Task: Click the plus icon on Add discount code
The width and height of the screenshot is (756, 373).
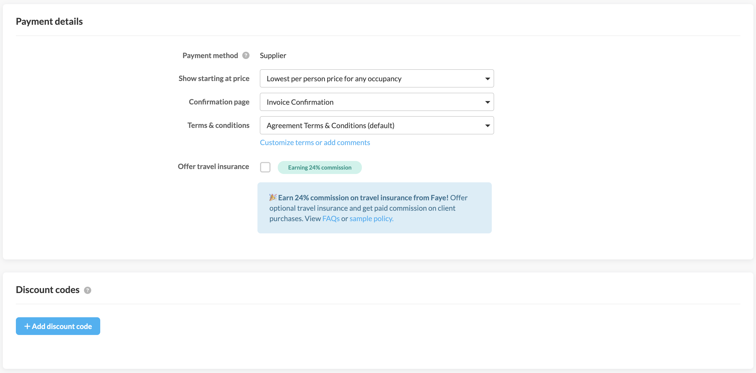Action: click(x=27, y=326)
